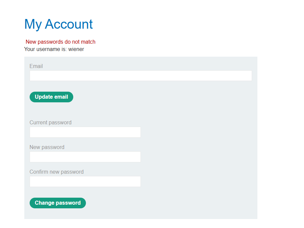Click the word My in page heading

coord(33,24)
